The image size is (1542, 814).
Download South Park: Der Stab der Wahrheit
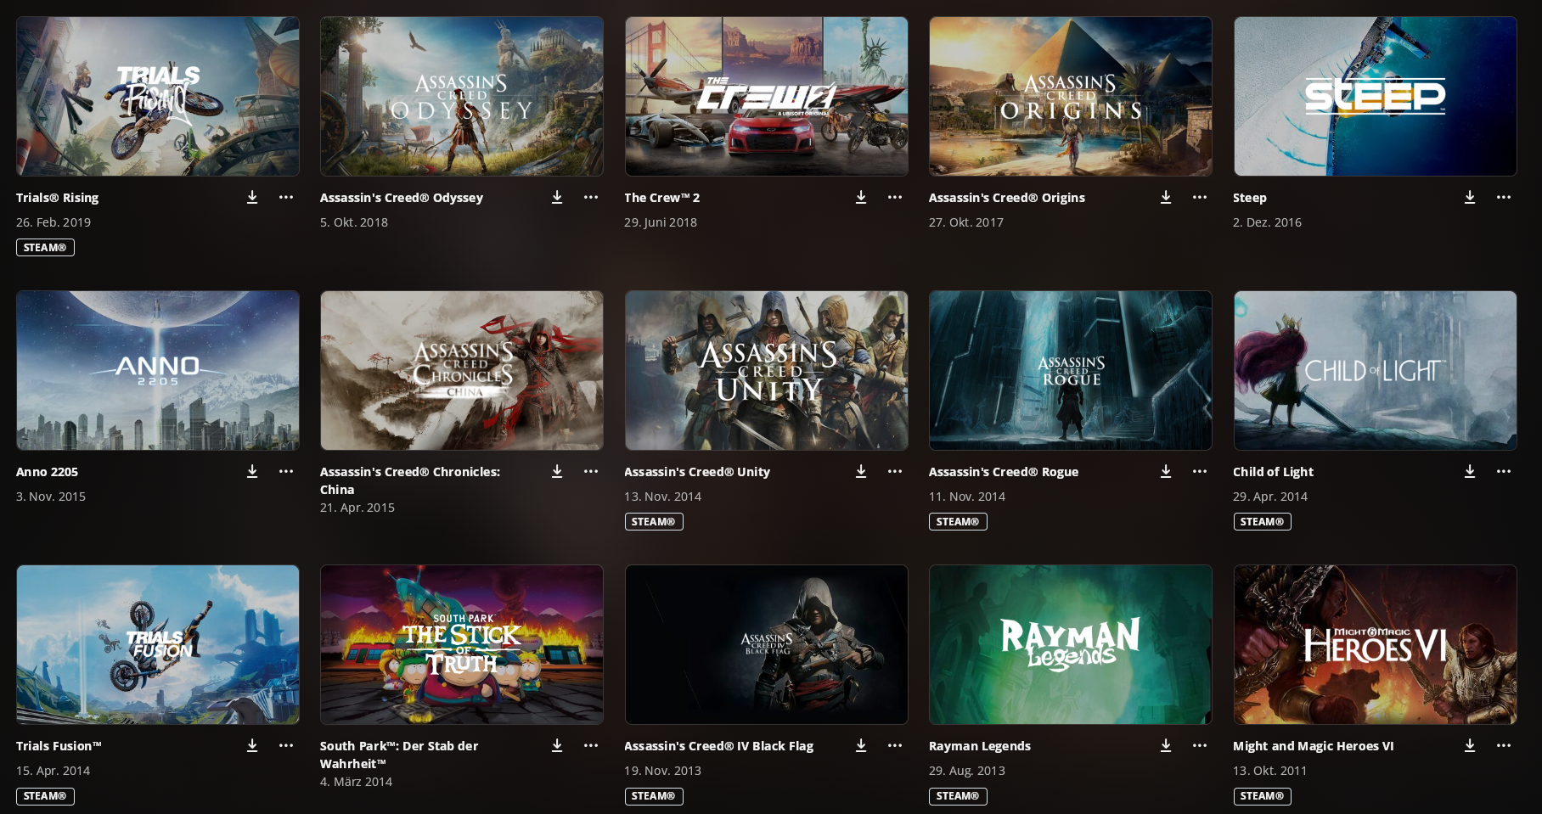point(557,745)
